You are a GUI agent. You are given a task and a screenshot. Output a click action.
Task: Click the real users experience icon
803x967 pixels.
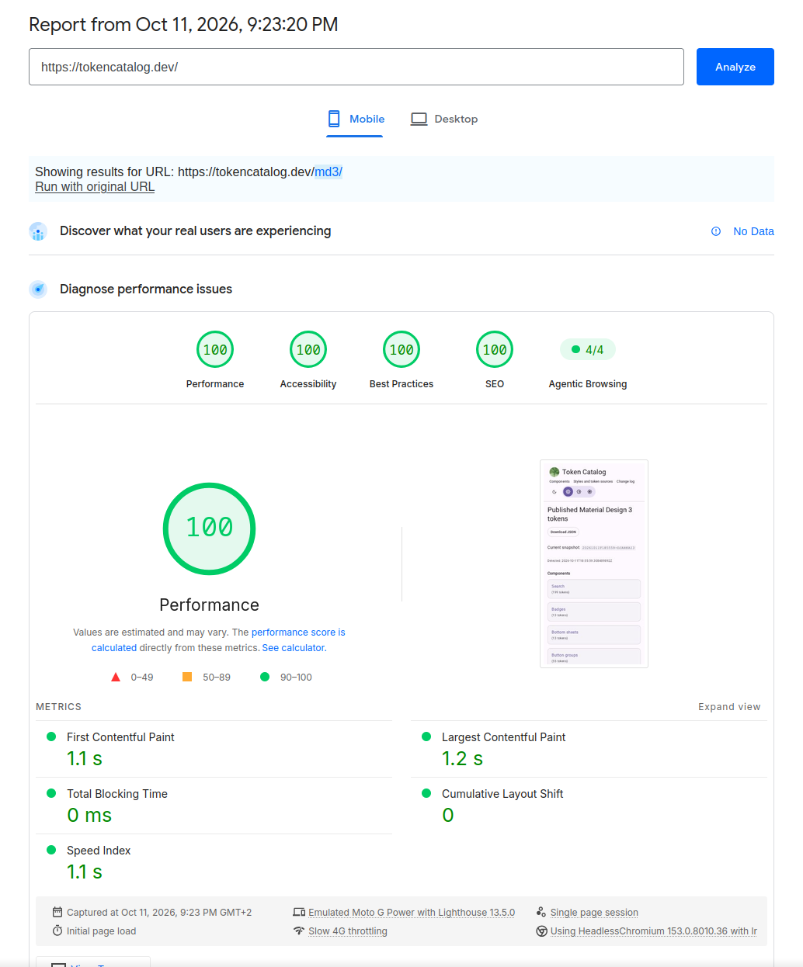38,231
